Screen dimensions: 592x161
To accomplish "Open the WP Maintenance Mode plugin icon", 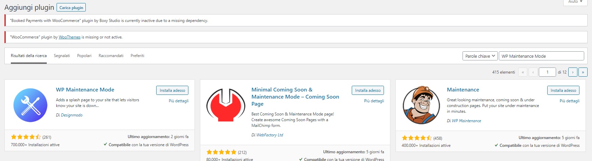I will [30, 105].
